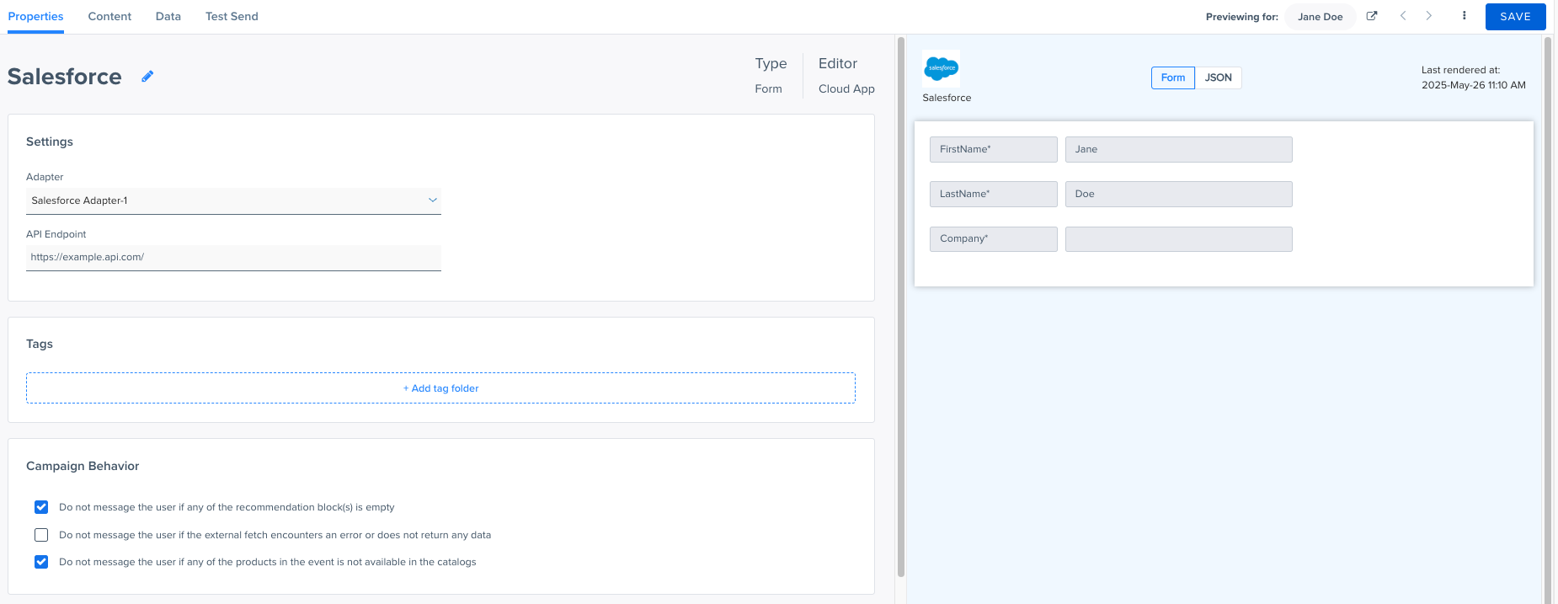Uncheck products not available in catalogs option

[41, 562]
